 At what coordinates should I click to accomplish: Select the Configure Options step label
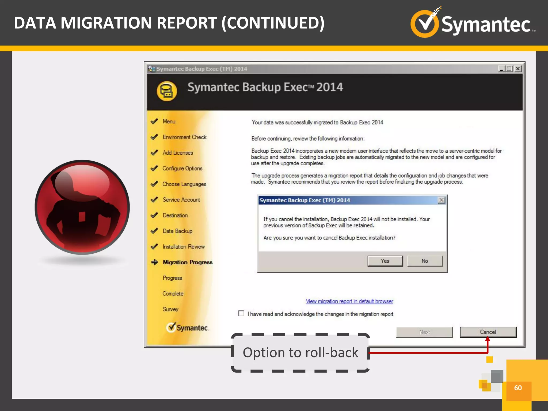(x=182, y=169)
